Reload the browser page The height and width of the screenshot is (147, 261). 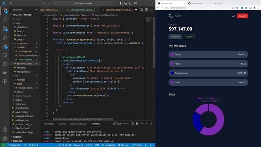[166, 8]
